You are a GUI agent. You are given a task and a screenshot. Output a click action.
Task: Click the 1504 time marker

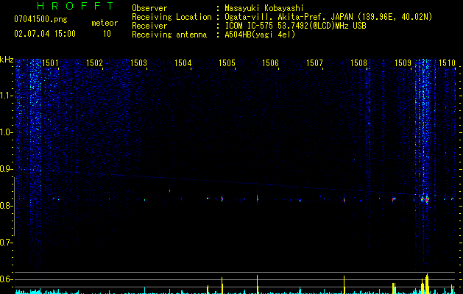click(183, 63)
